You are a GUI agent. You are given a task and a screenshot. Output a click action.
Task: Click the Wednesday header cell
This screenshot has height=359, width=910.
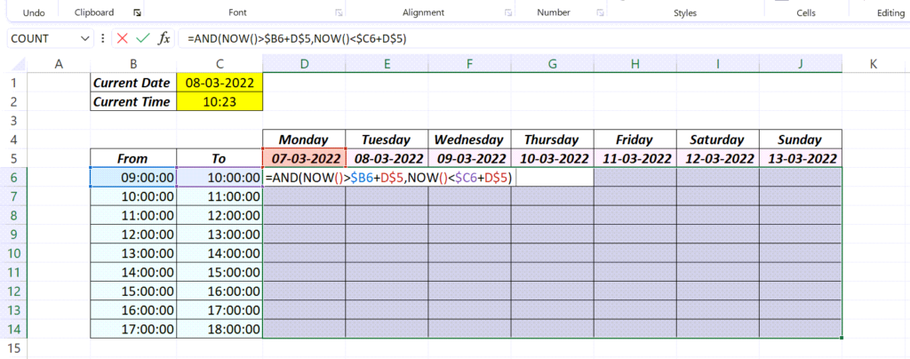click(x=469, y=140)
